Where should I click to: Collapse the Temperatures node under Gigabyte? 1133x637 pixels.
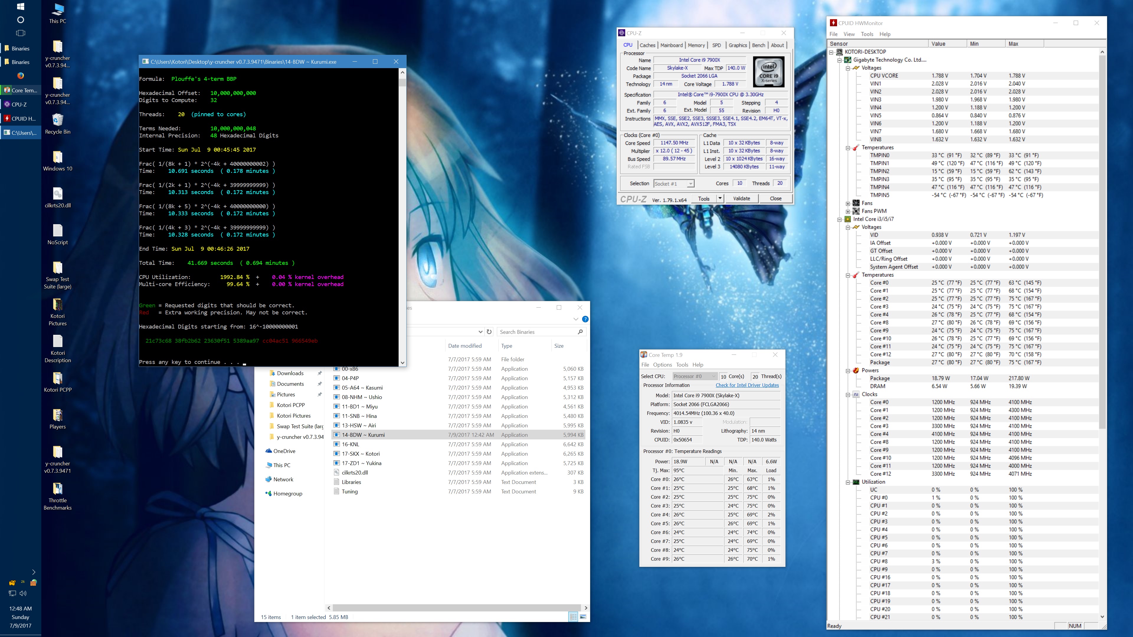pos(848,148)
